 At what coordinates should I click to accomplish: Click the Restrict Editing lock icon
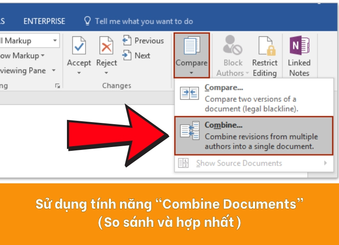(x=267, y=46)
